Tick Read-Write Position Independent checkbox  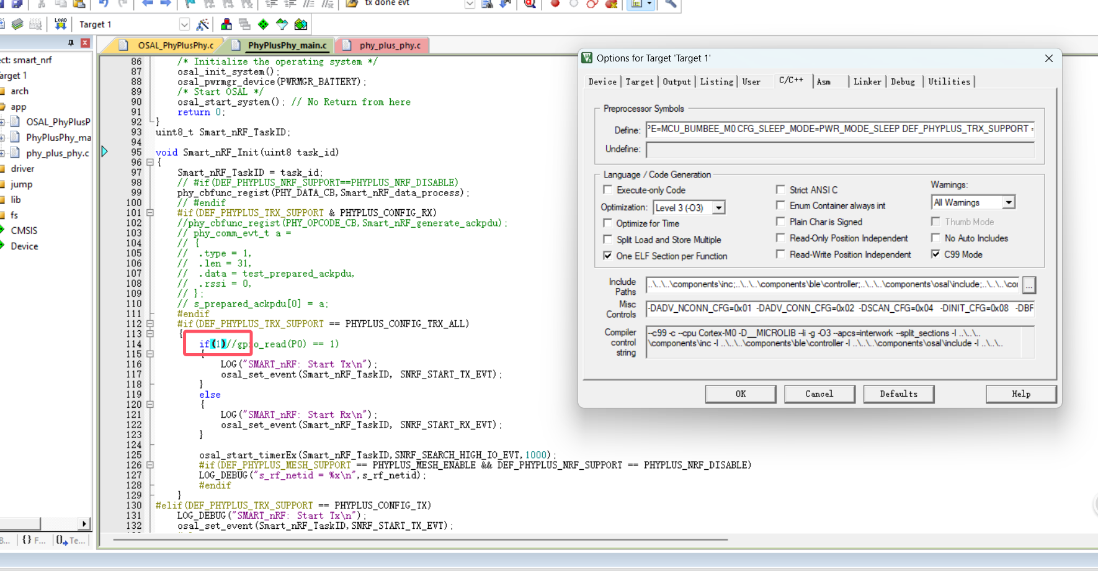pos(780,254)
